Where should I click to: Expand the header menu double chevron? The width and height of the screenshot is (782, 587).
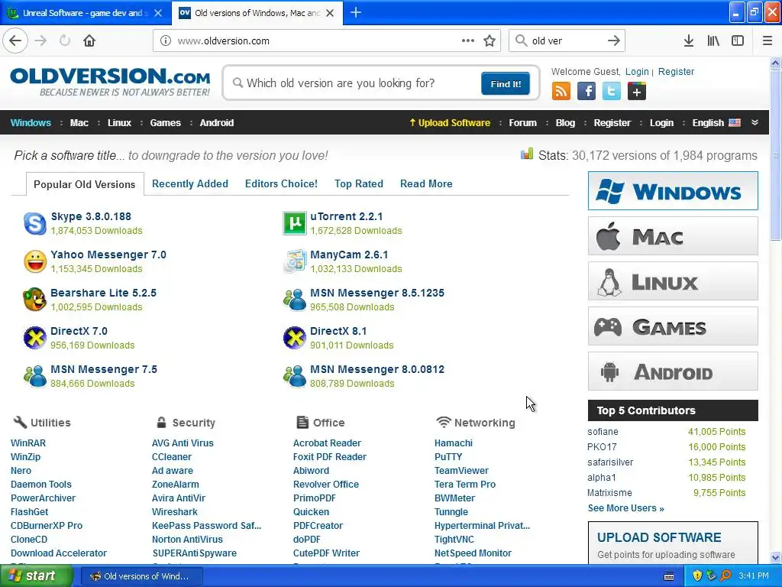click(755, 123)
